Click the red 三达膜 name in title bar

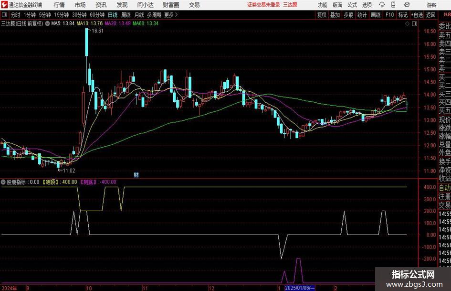[290, 5]
